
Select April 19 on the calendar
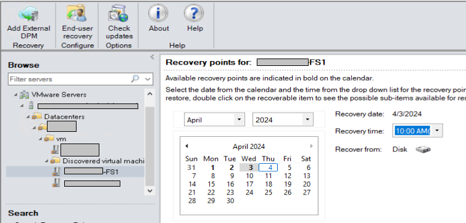[288, 184]
